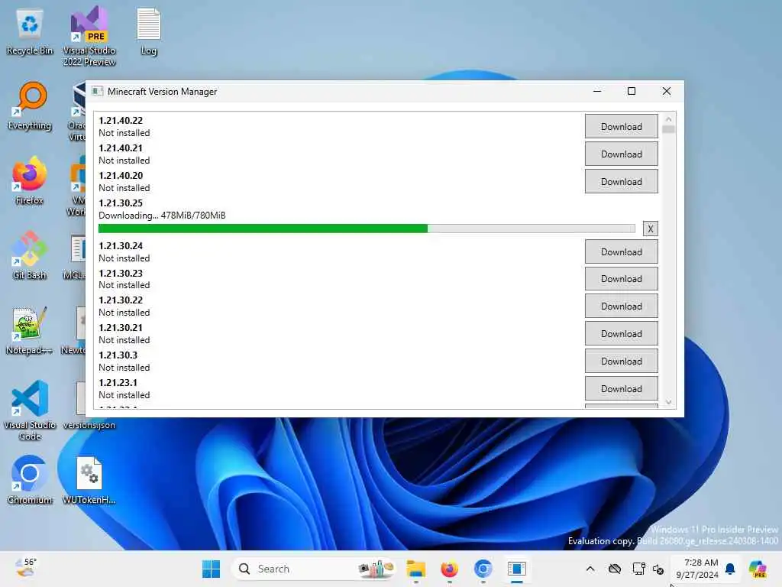Image resolution: width=782 pixels, height=587 pixels.
Task: Select the Git Bash desktop icon
Action: pos(30,256)
